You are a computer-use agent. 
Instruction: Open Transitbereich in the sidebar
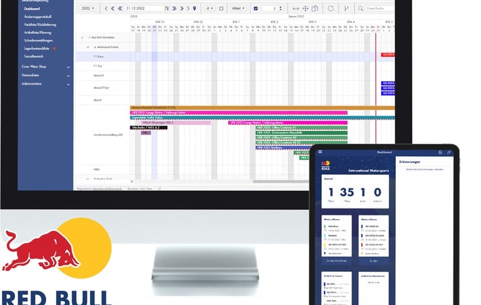[34, 56]
